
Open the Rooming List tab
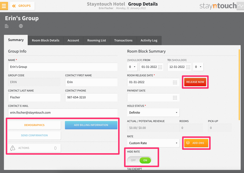pyautogui.click(x=97, y=40)
